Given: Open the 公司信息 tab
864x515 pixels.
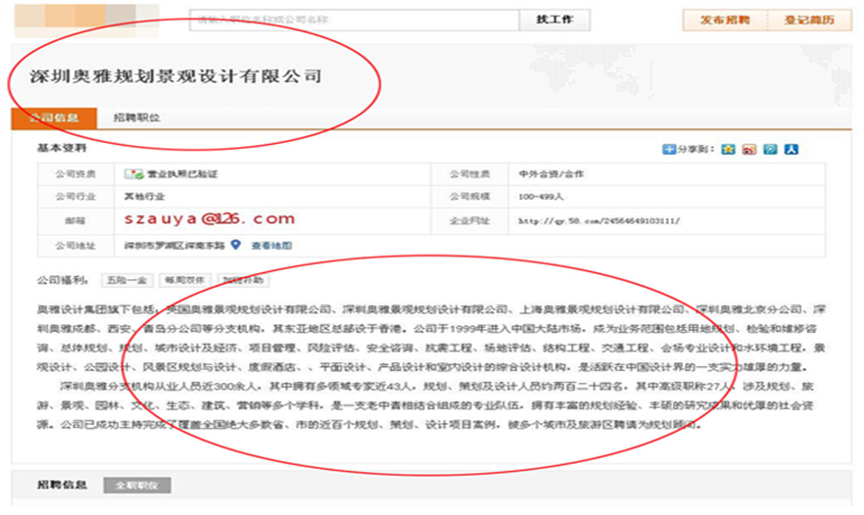Looking at the screenshot, I should tap(53, 117).
